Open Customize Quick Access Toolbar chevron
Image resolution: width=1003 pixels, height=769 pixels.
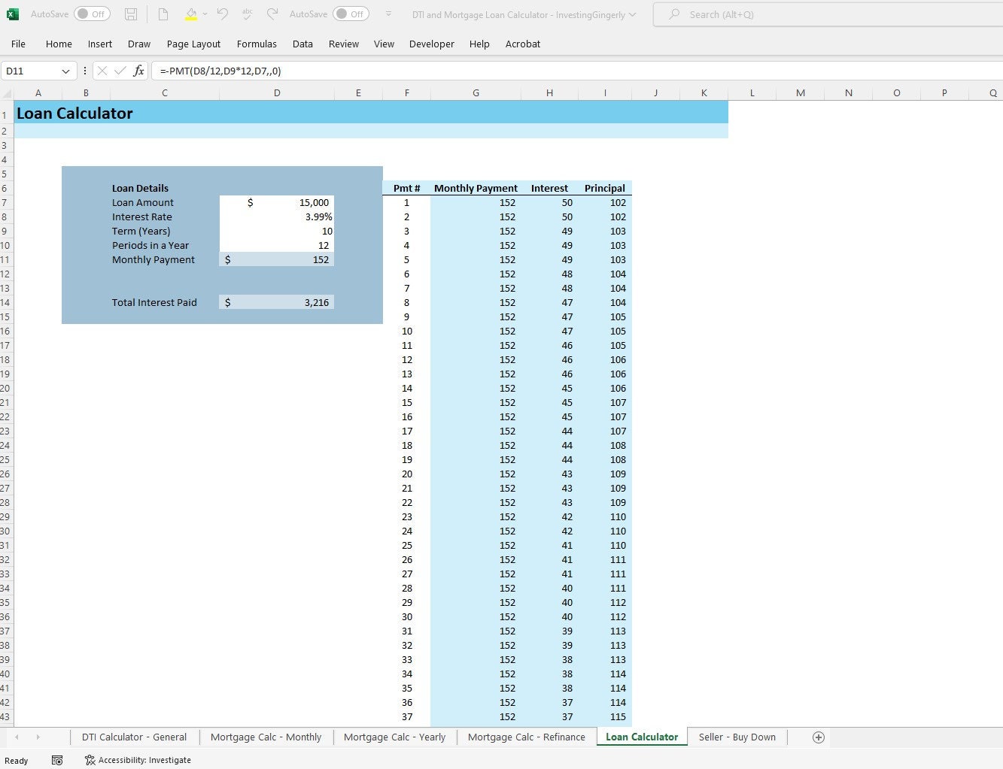point(388,14)
